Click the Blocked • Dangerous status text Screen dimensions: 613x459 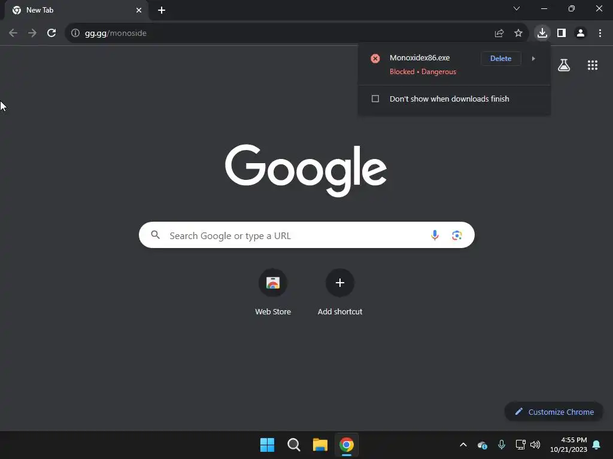coord(423,72)
